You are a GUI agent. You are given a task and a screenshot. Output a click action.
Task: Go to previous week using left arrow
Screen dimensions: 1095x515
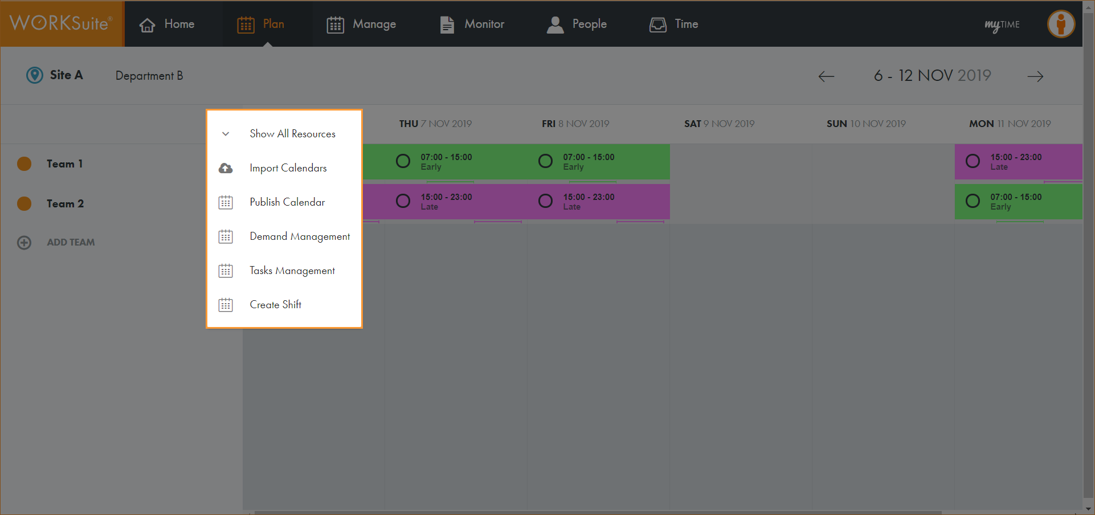(x=826, y=76)
